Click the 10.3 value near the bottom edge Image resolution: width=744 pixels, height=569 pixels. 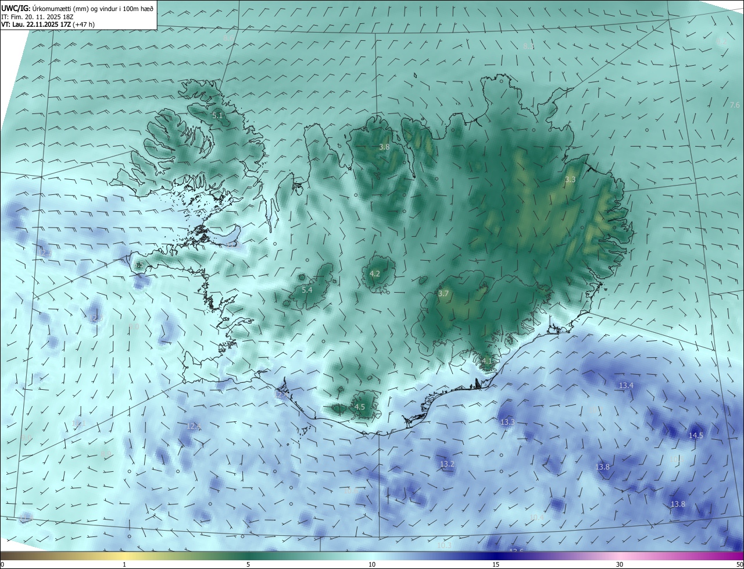tap(444, 546)
